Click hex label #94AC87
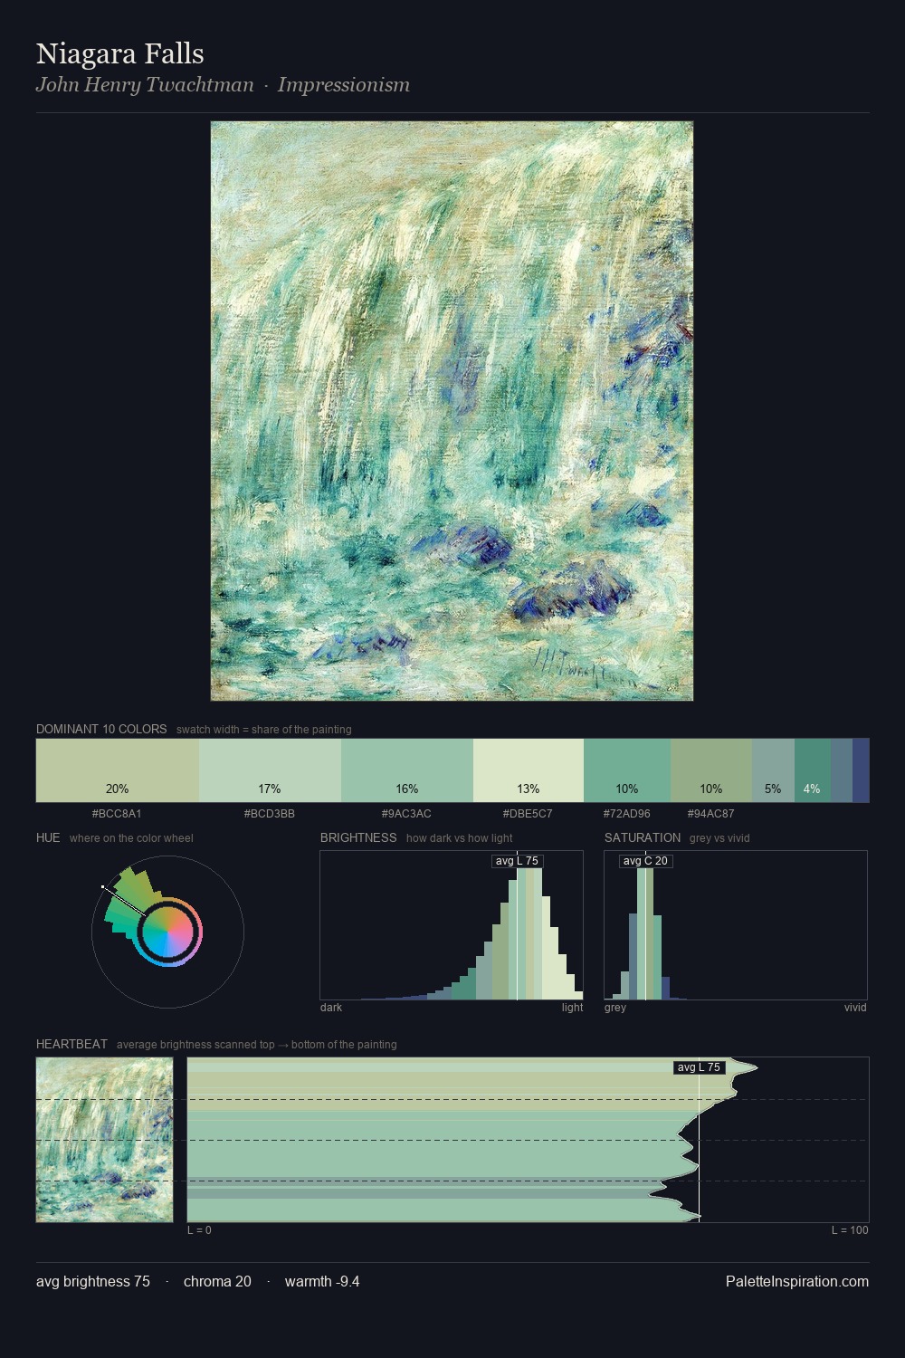 coord(710,814)
